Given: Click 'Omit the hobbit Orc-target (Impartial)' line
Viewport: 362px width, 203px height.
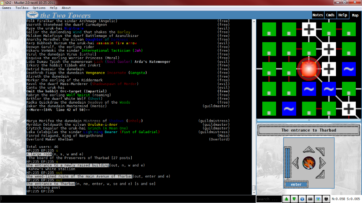Looking at the screenshot, I should (67, 91).
